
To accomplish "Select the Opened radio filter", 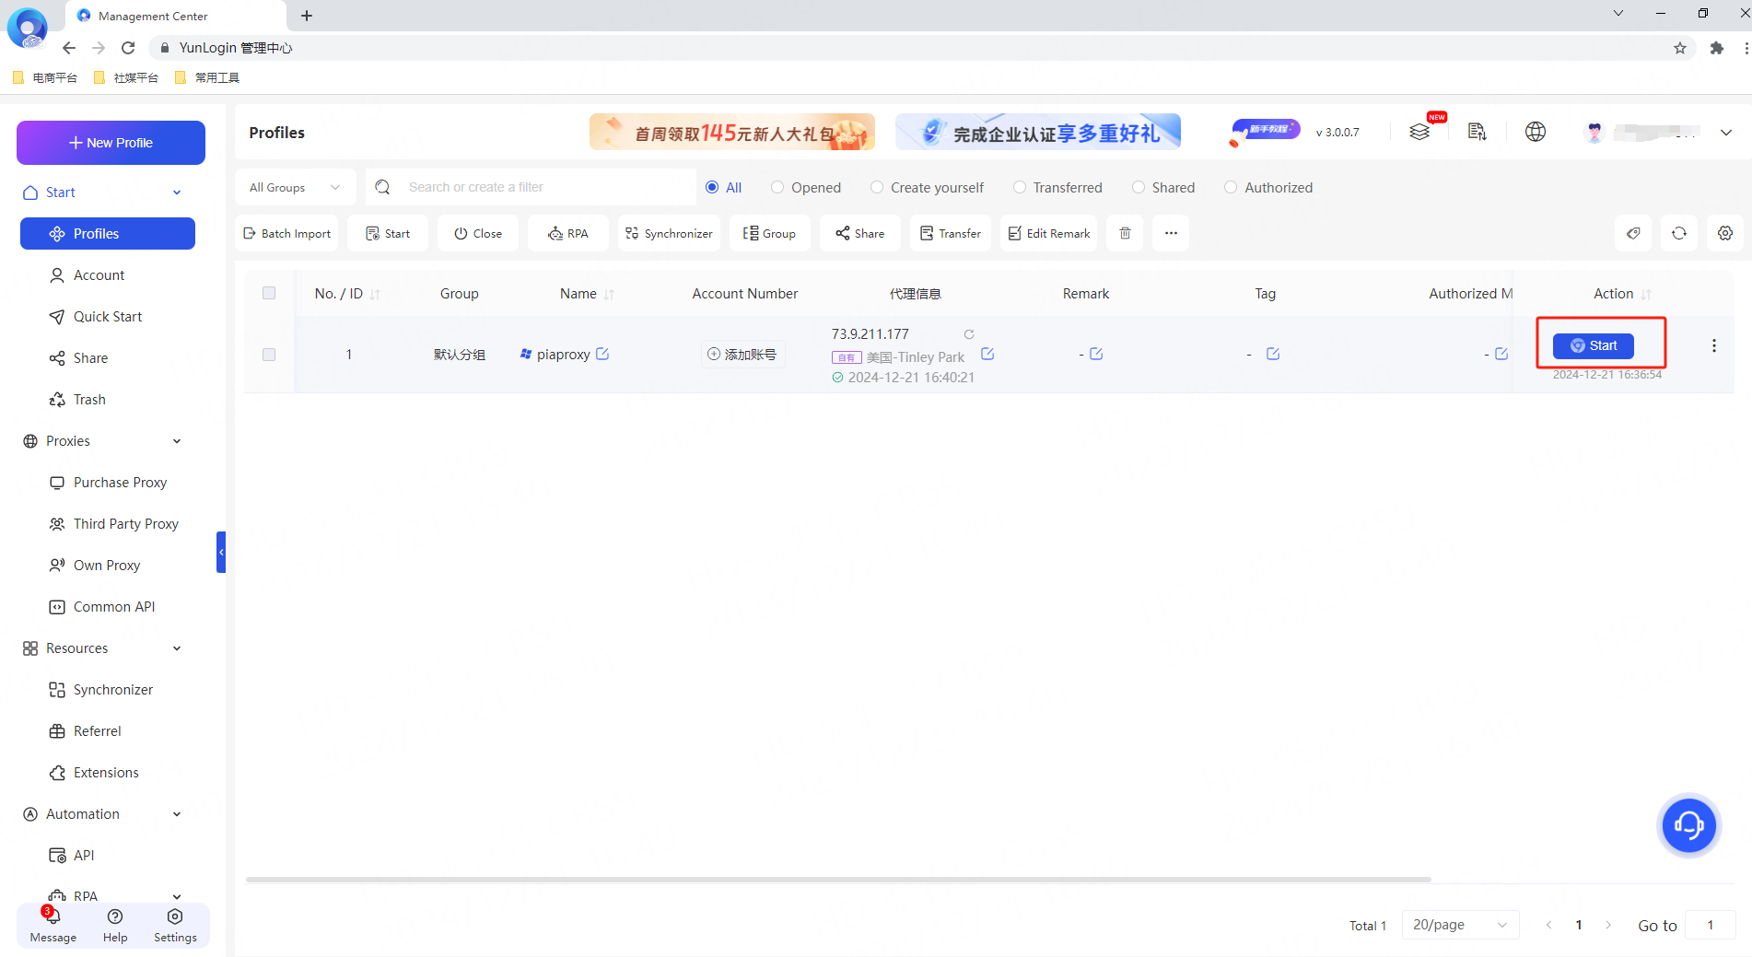I will tap(777, 188).
